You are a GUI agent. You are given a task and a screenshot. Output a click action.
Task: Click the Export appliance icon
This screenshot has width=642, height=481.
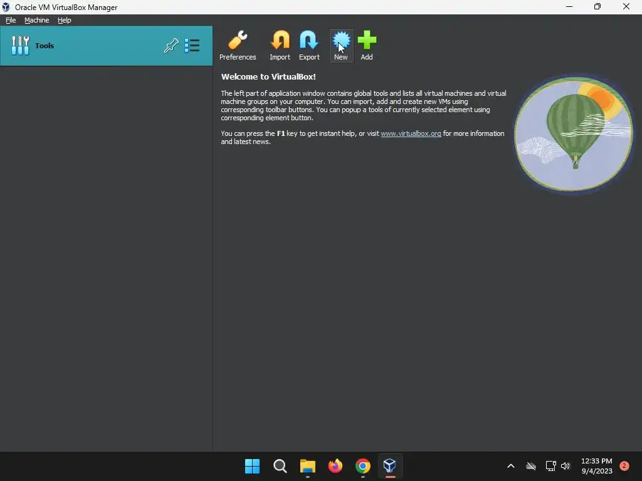click(309, 45)
